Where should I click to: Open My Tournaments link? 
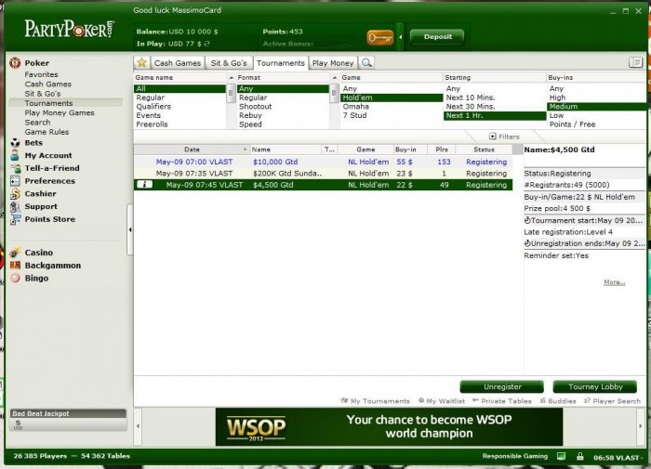point(376,401)
